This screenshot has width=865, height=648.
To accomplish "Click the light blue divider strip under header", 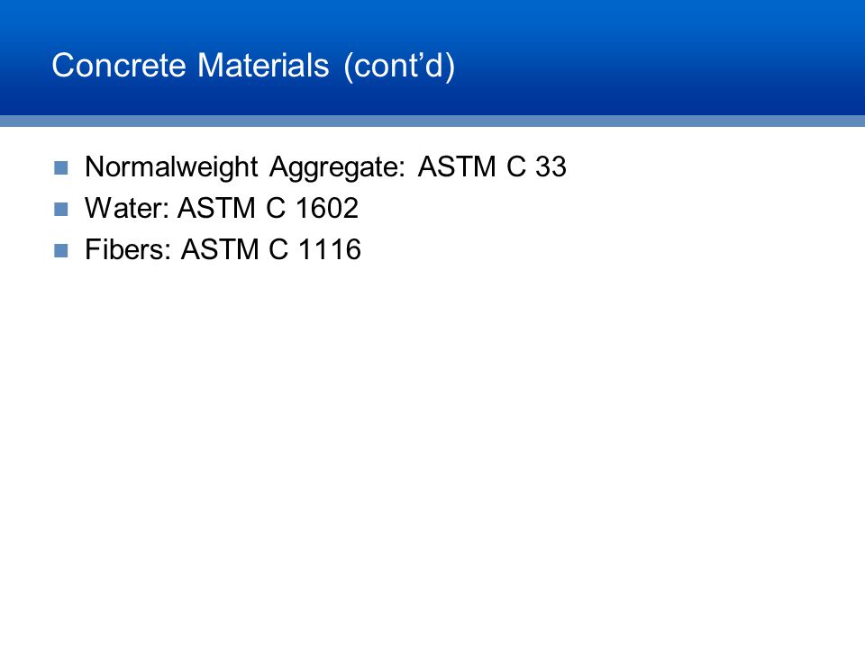I will coord(432,121).
